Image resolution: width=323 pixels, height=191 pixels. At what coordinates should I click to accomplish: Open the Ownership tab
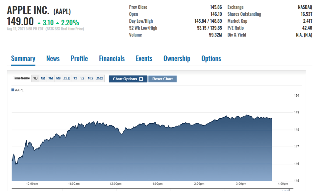click(177, 58)
